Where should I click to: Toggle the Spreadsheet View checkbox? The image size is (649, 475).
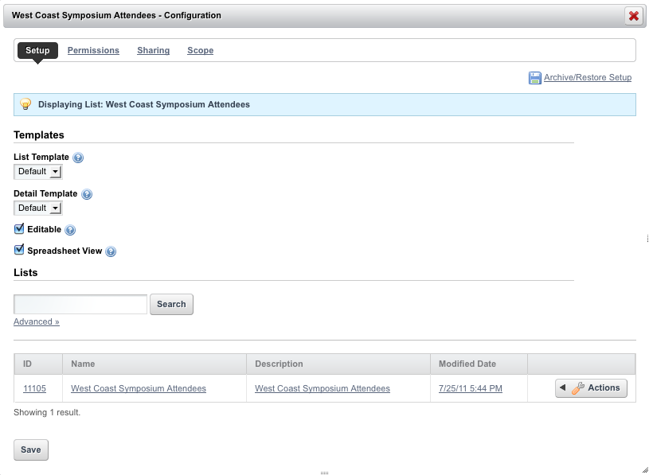pos(19,250)
